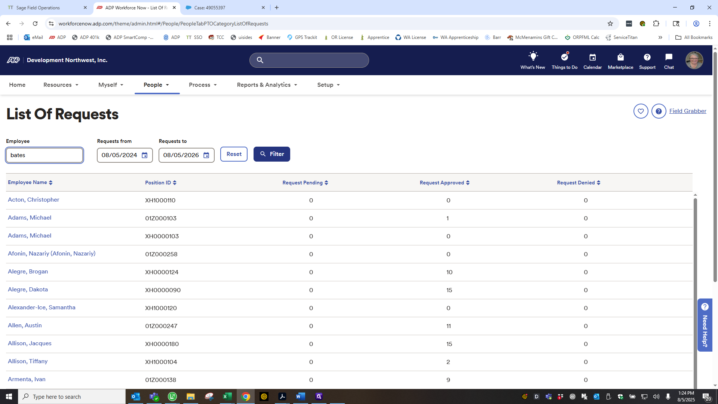Click the ADP logo in header
The image size is (718, 404).
[x=13, y=60]
